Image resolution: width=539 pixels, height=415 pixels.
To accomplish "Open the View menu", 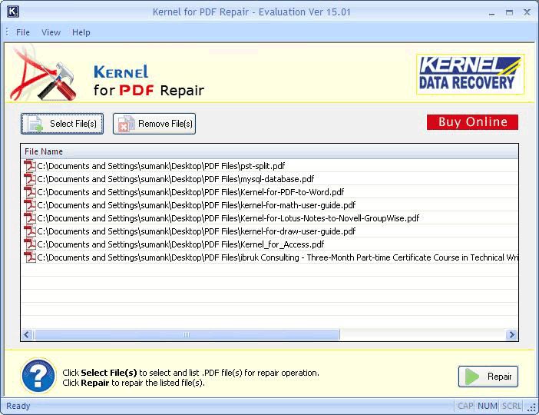I will 51,32.
